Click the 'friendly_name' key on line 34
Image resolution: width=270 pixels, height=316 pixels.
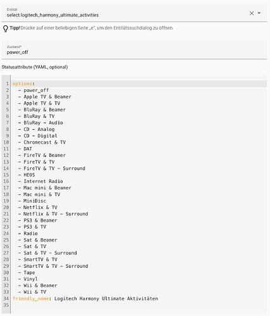pyautogui.click(x=31, y=299)
